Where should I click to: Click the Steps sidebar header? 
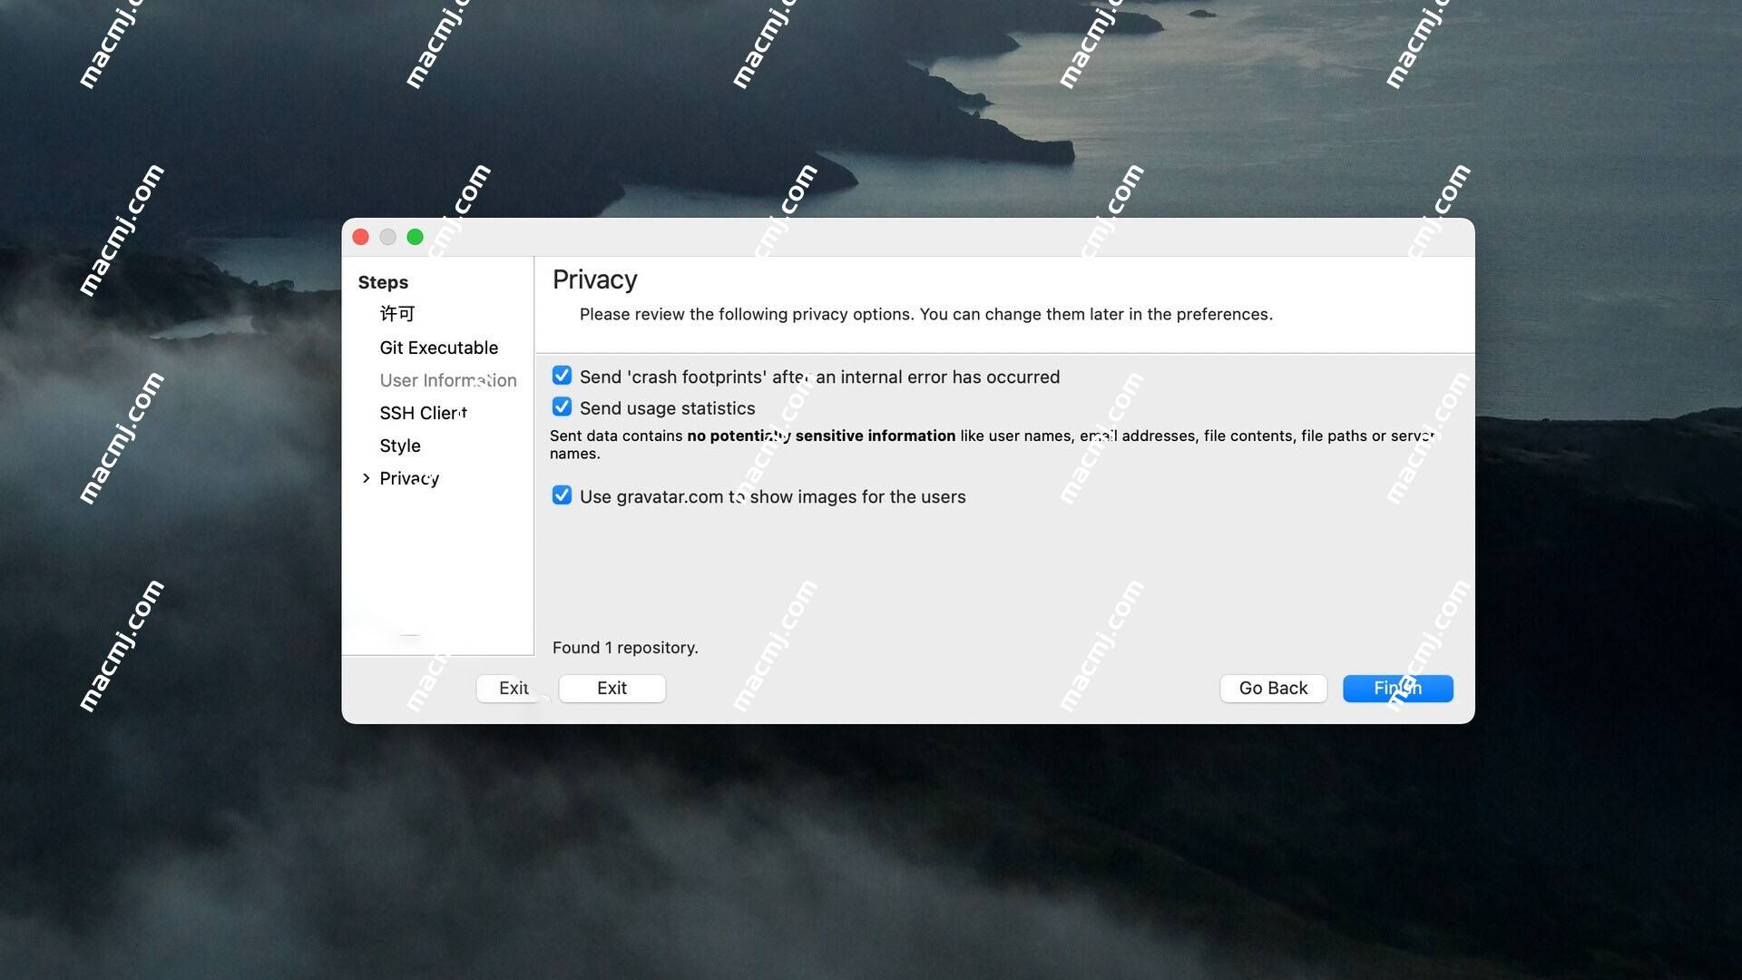383,282
